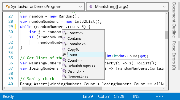This screenshot has height=100, width=180.
Task: Expand type dropdown chevron arrow
Action: point(80,7)
